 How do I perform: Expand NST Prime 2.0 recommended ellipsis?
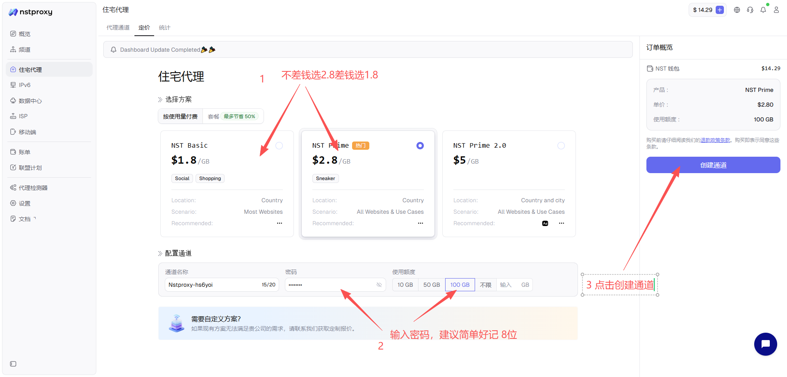562,223
